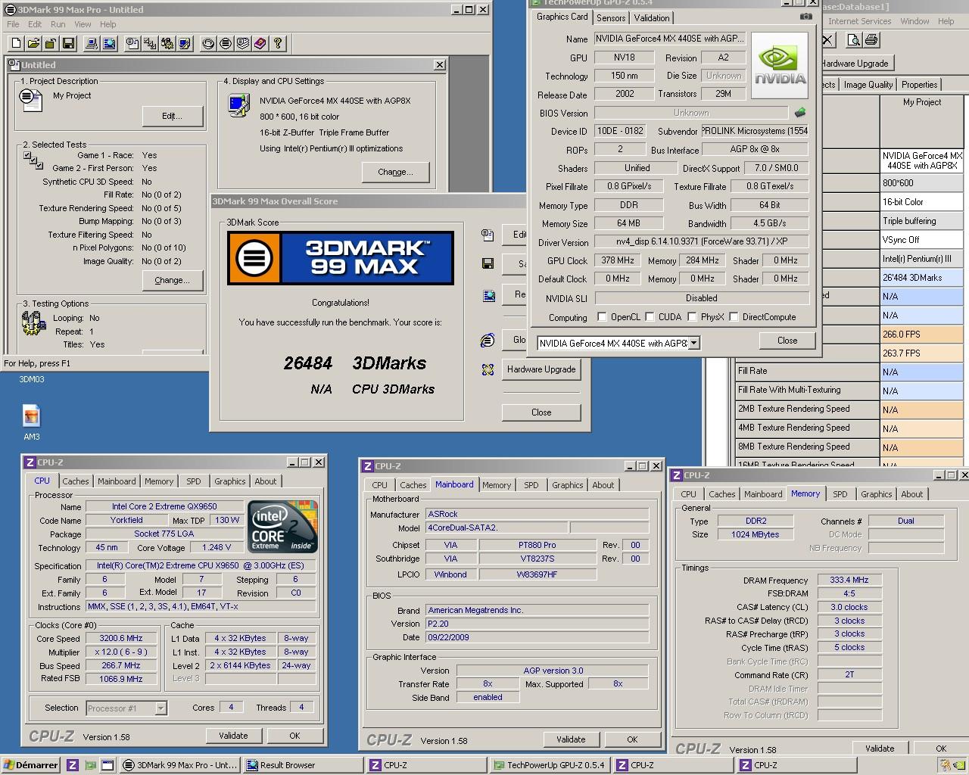Select the Caches tab in left CPU-Z
Image resolution: width=969 pixels, height=775 pixels.
[x=76, y=481]
